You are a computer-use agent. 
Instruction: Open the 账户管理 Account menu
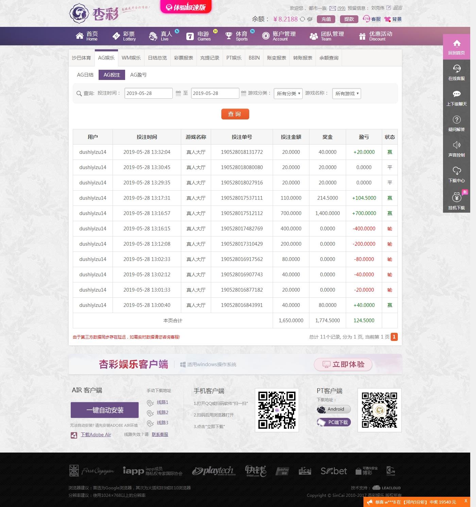pyautogui.click(x=279, y=36)
